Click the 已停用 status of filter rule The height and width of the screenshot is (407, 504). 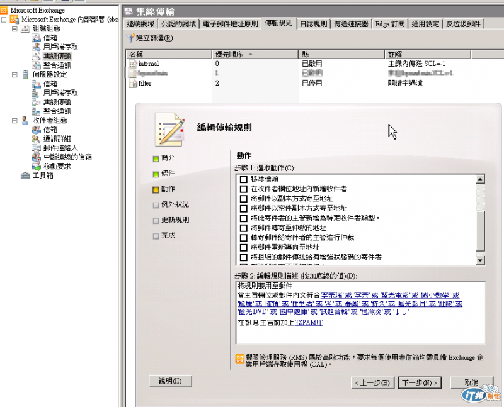click(312, 83)
